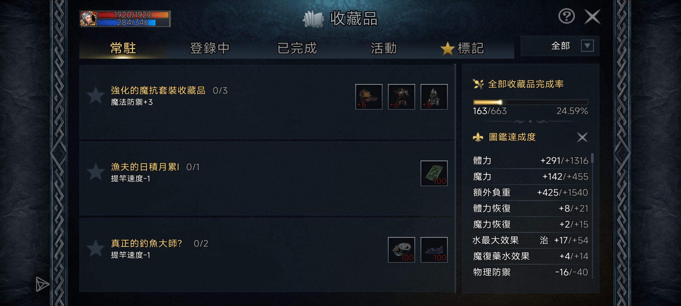Open the 活動 tab
This screenshot has height=306, width=681.
pyautogui.click(x=384, y=48)
